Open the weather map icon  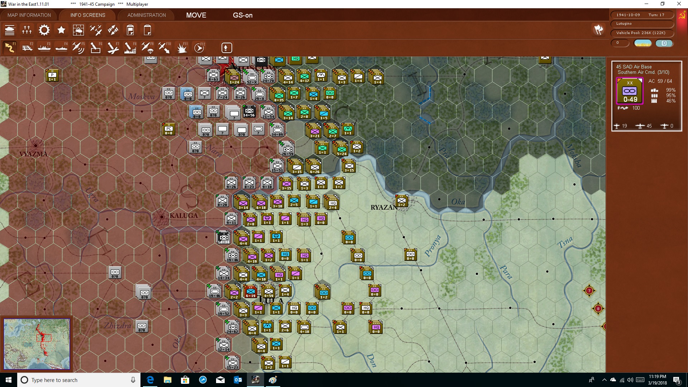(x=78, y=30)
